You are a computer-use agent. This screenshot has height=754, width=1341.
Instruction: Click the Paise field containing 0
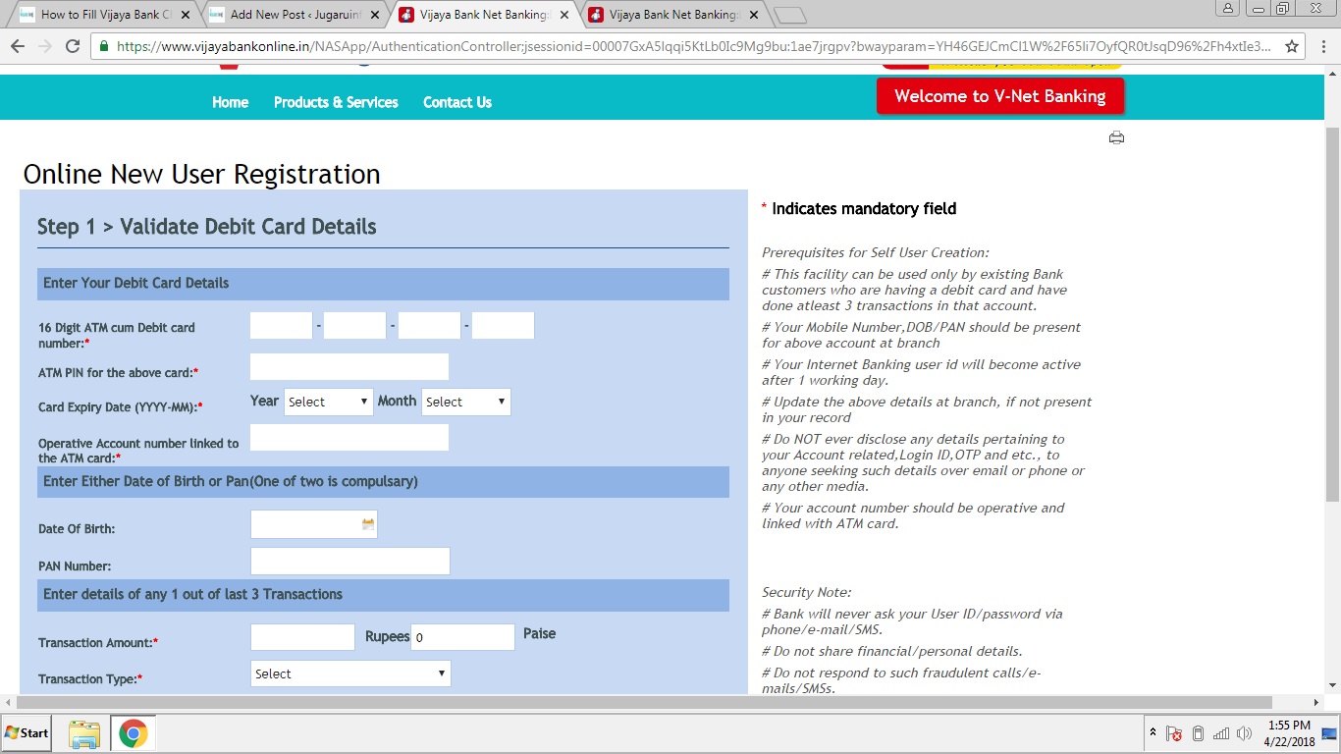point(462,637)
